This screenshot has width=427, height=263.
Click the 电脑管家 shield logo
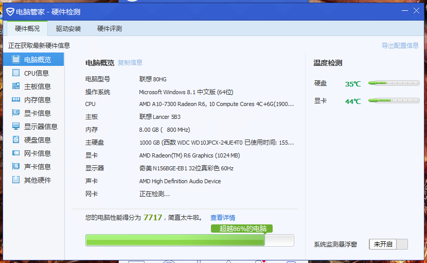tap(10, 12)
